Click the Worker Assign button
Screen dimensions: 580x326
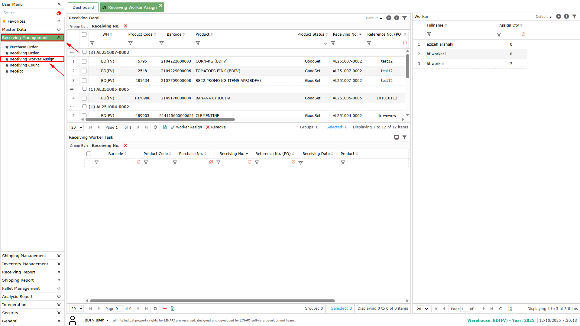pos(186,127)
